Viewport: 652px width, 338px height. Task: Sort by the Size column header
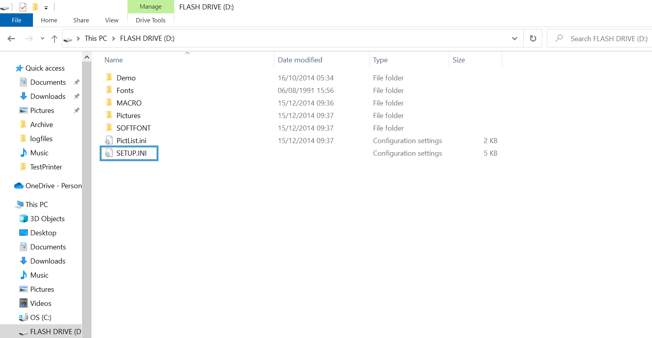459,60
